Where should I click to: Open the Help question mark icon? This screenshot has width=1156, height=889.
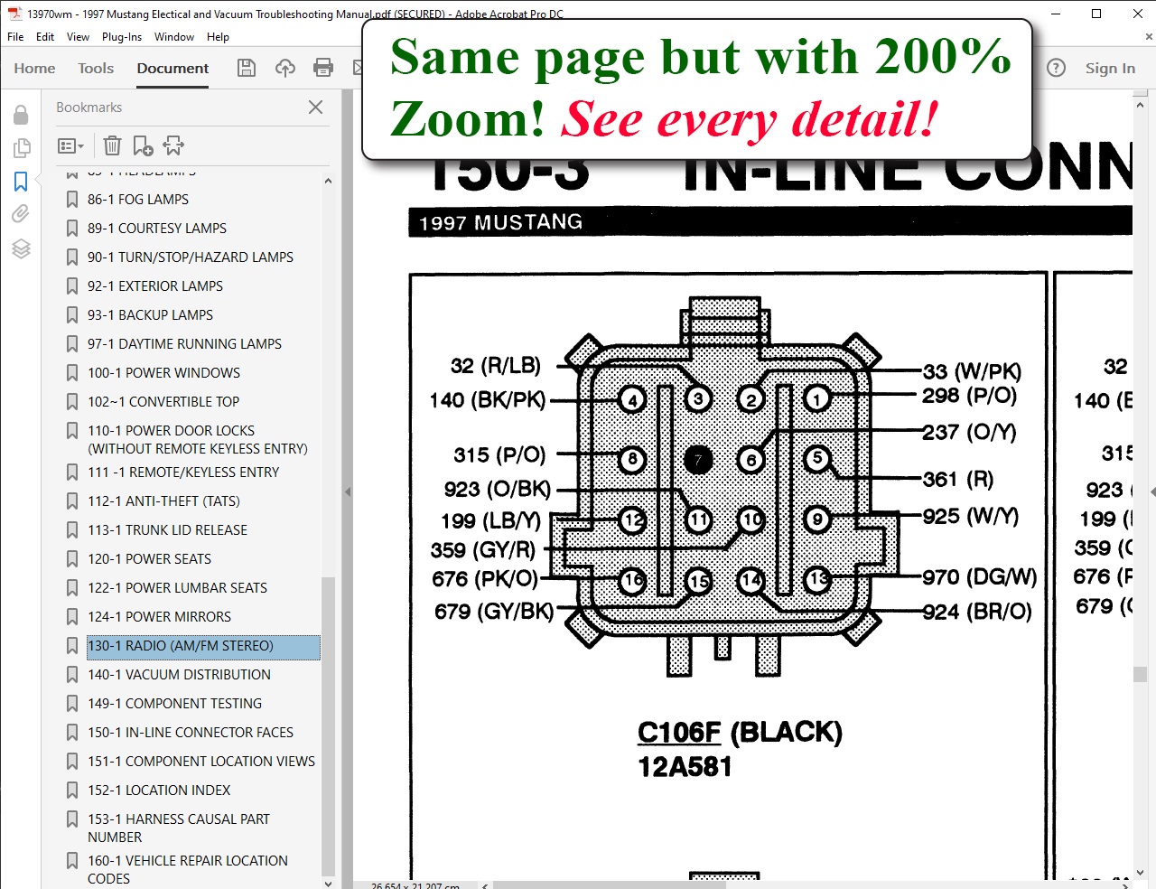[x=1056, y=68]
